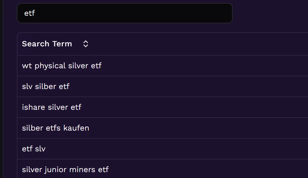Select the "slv silber etf" row

click(x=46, y=86)
